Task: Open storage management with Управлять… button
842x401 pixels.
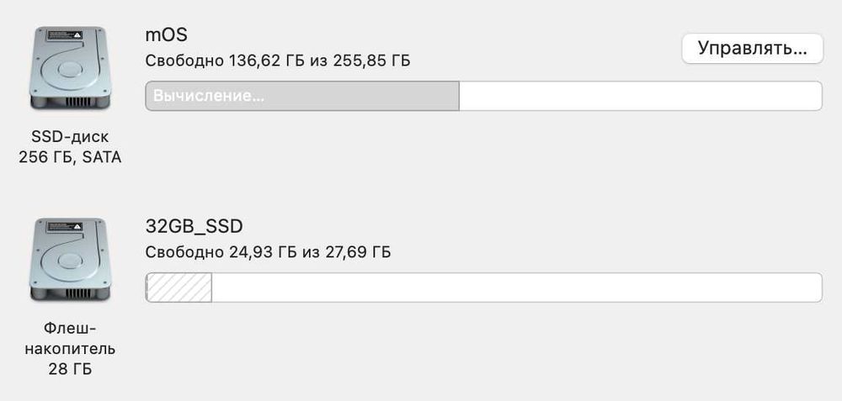Action: 751,48
